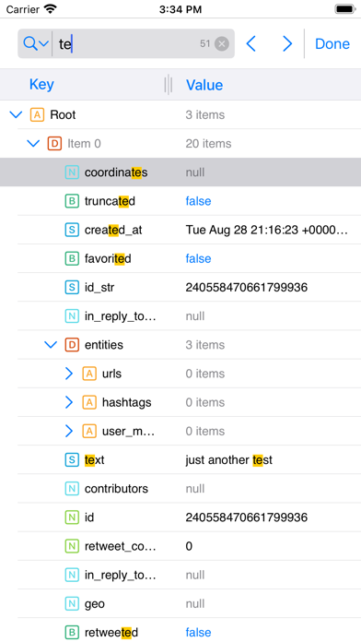361x642 pixels.
Task: Click into the search field containing 'te'
Action: [x=127, y=43]
